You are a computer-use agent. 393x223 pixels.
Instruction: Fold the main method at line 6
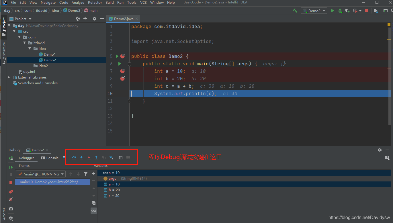point(129,64)
